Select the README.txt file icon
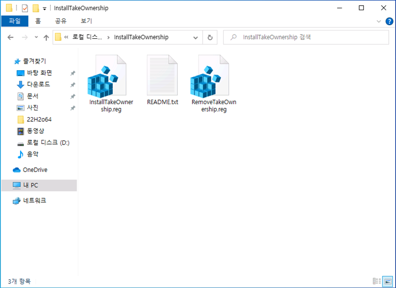The height and width of the screenshot is (288, 396). [x=162, y=75]
